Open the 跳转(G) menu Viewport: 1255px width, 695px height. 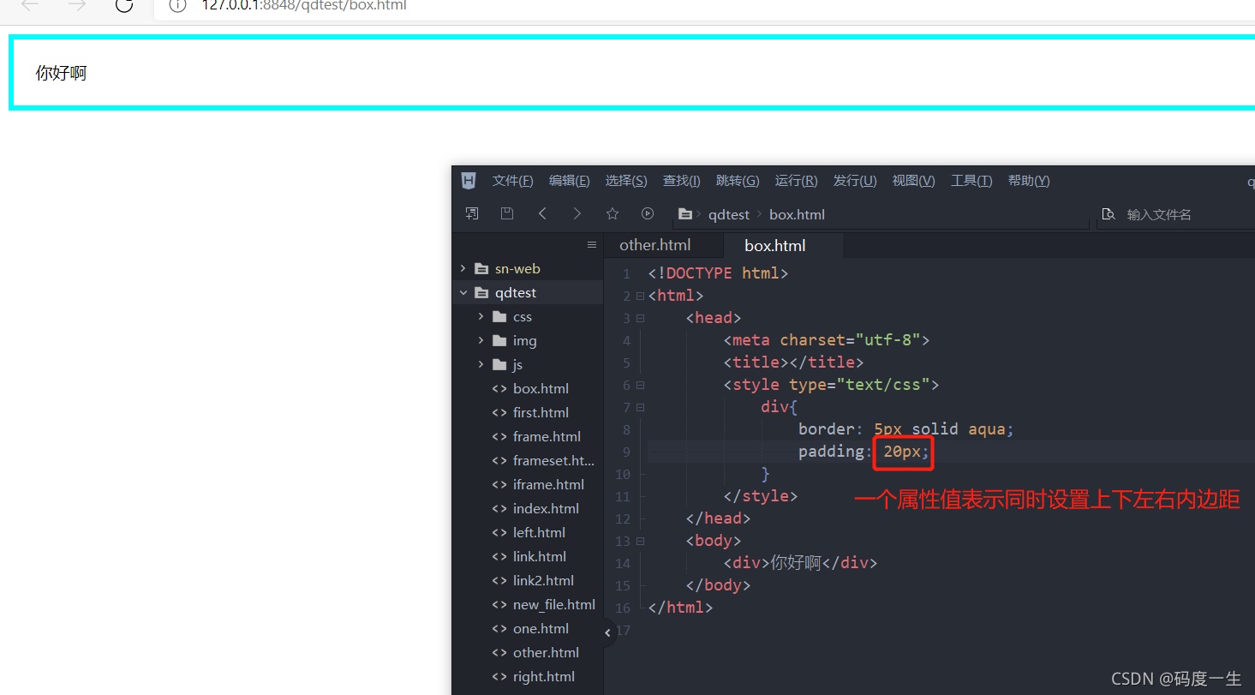point(738,181)
